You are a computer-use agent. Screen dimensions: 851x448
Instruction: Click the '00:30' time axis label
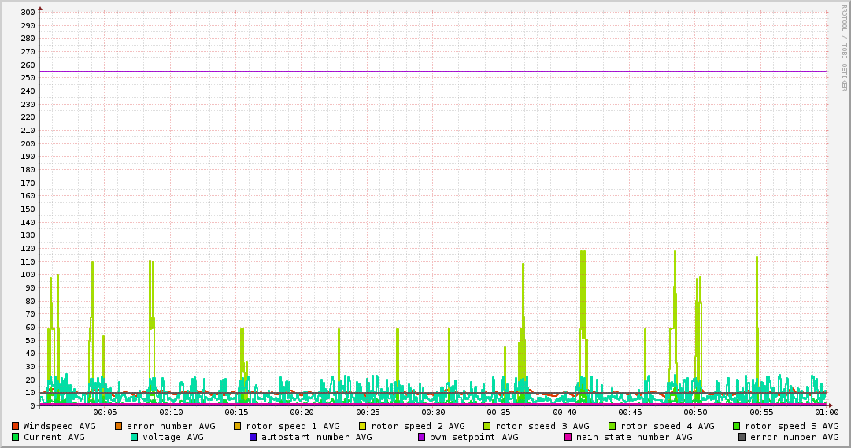(x=434, y=413)
